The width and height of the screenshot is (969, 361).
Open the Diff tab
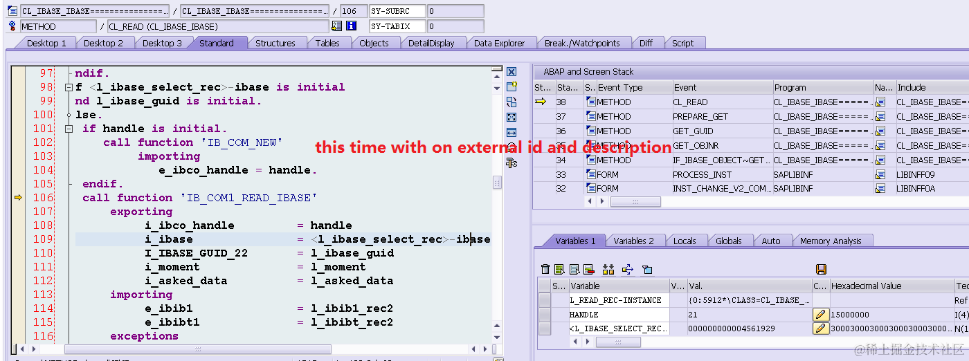click(x=646, y=43)
